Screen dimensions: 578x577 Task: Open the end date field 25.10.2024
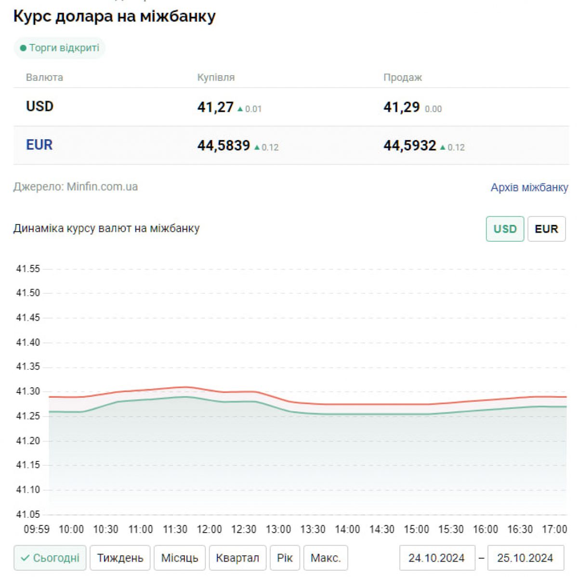tap(525, 558)
